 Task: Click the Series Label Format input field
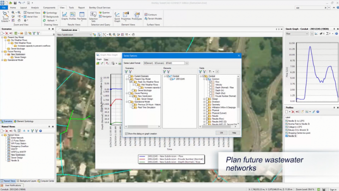(164, 63)
